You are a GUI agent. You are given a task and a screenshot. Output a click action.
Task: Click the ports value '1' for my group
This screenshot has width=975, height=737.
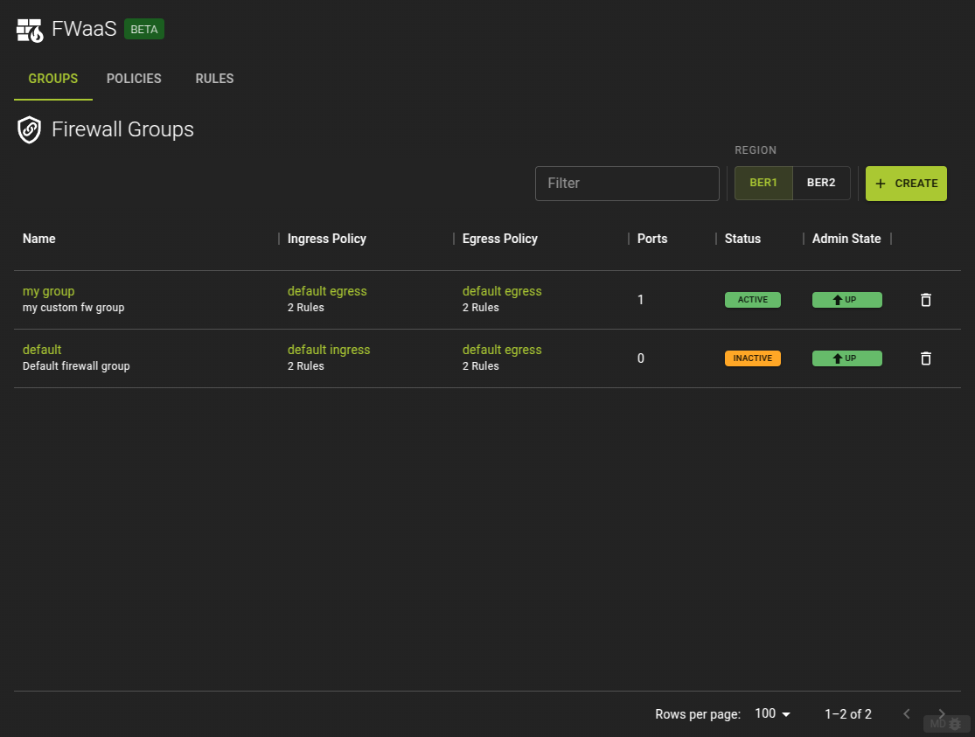point(640,300)
